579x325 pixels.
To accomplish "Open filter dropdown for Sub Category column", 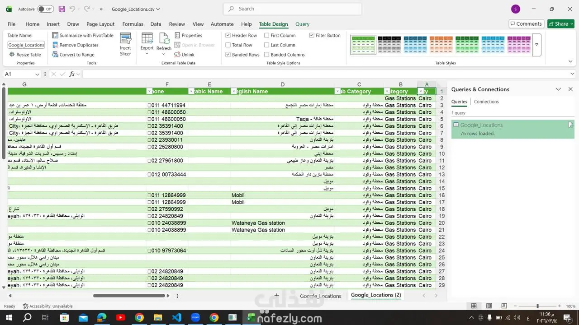I will 337,91.
